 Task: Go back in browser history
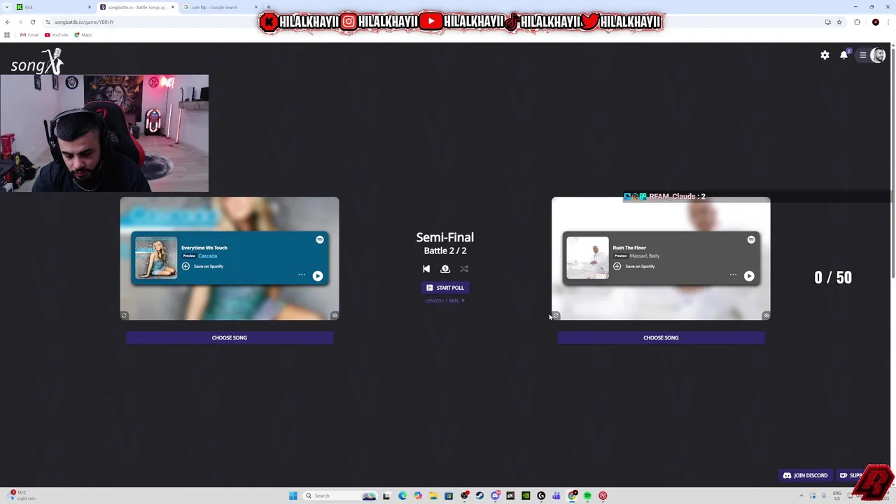(8, 22)
